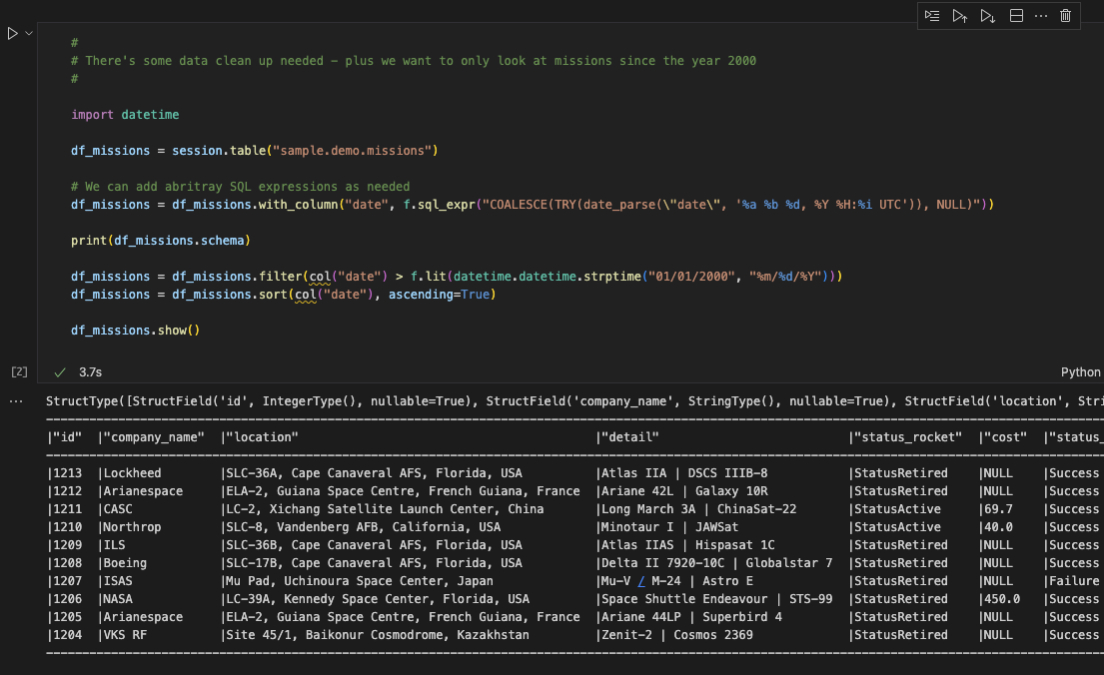1104x675 pixels.
Task: Place cursor in the df_missions.show() line
Action: (x=130, y=330)
